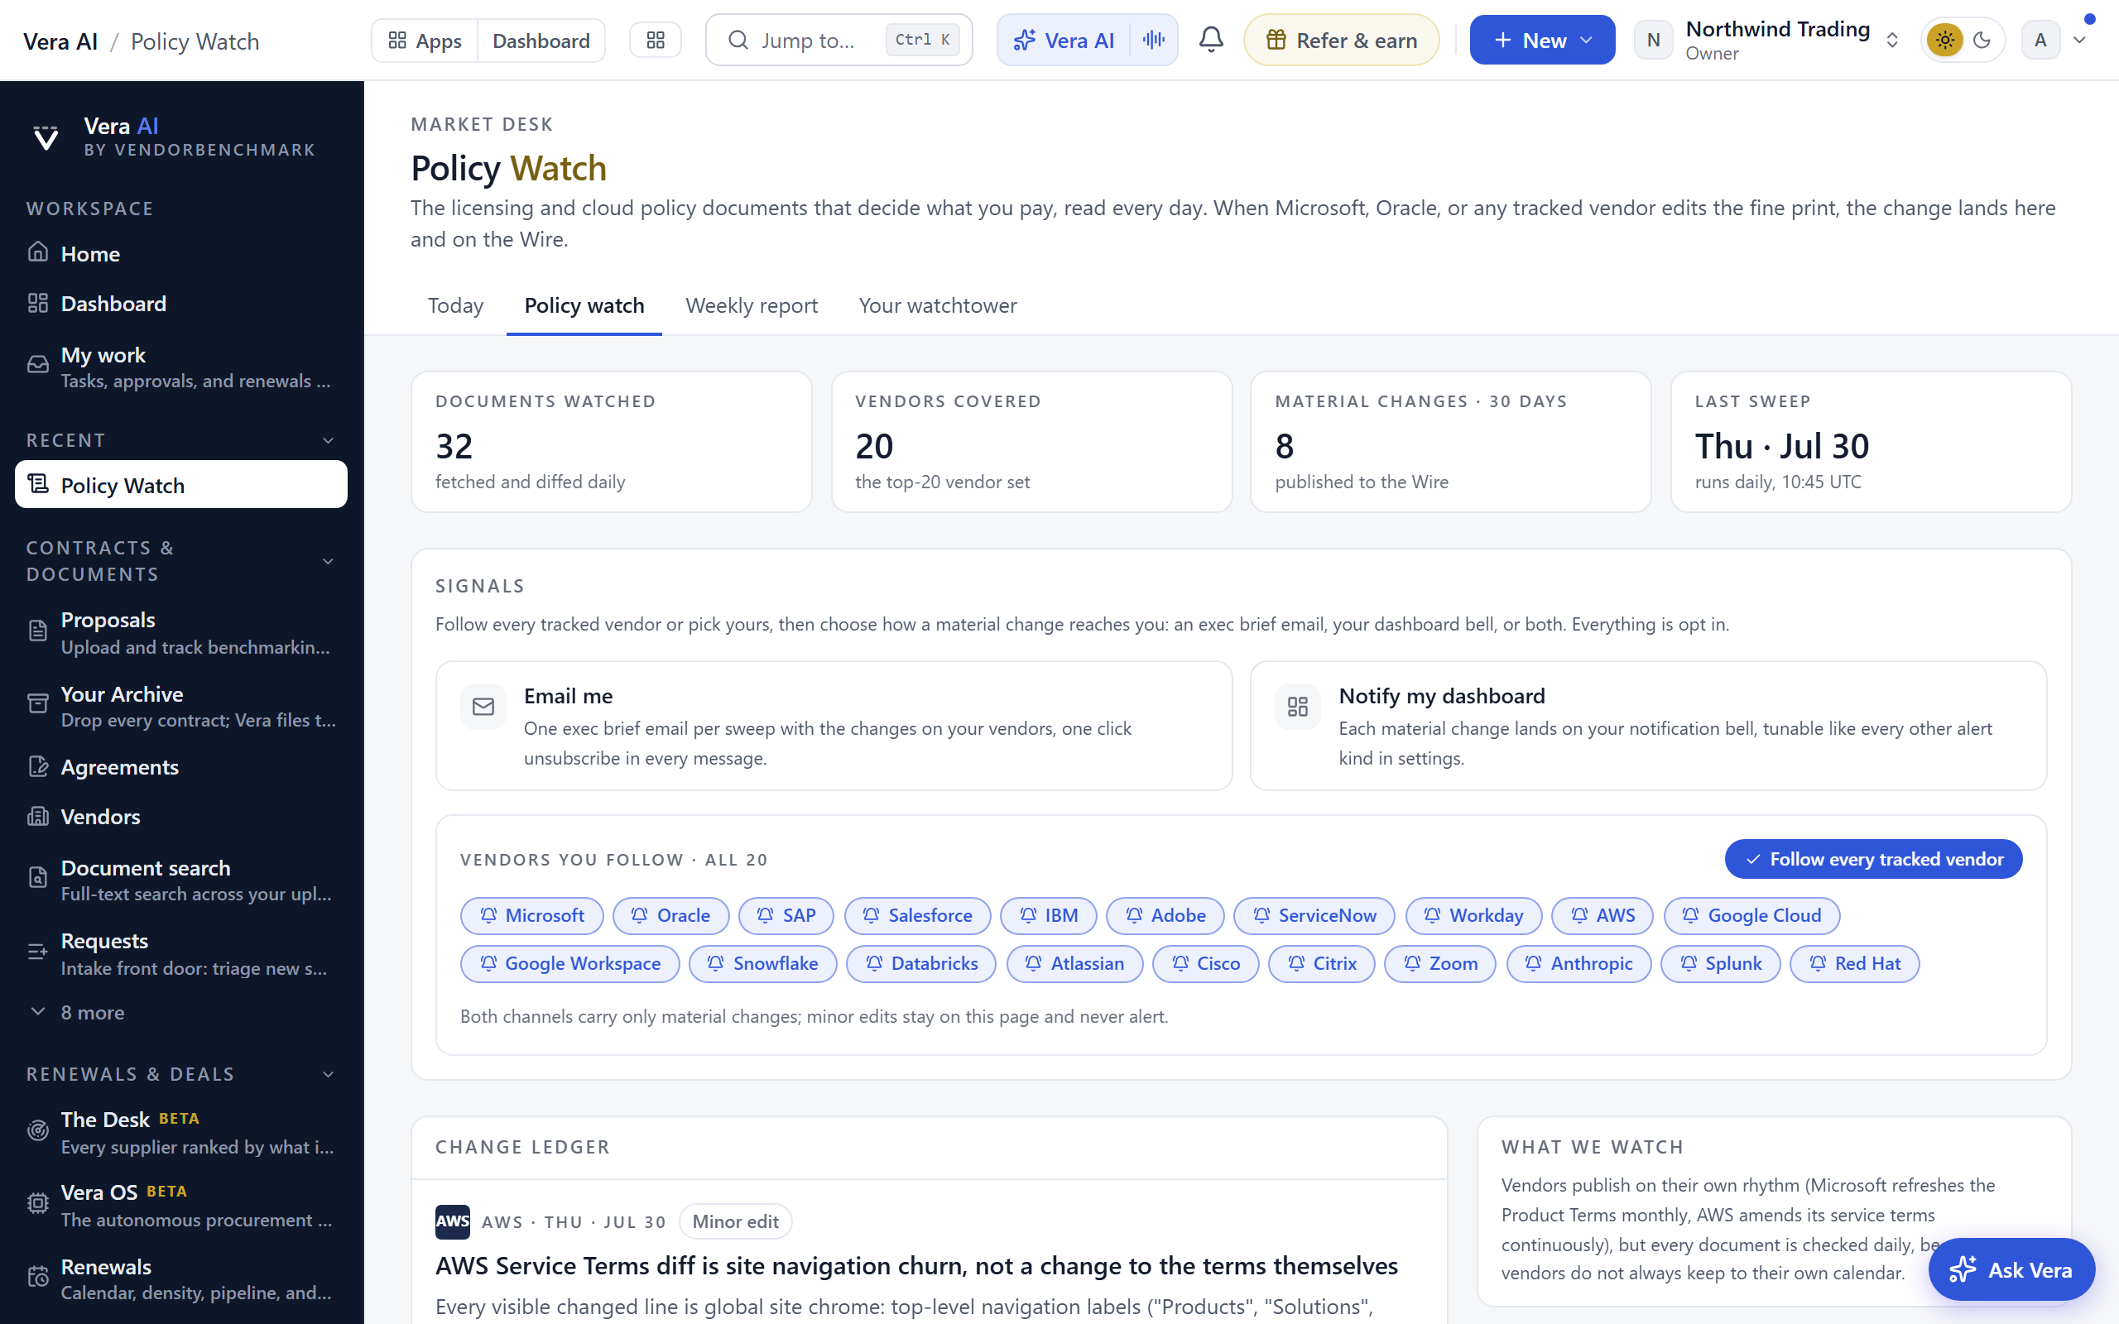The width and height of the screenshot is (2119, 1324).
Task: Open the AWS Service Terms ledger headline
Action: [917, 1265]
